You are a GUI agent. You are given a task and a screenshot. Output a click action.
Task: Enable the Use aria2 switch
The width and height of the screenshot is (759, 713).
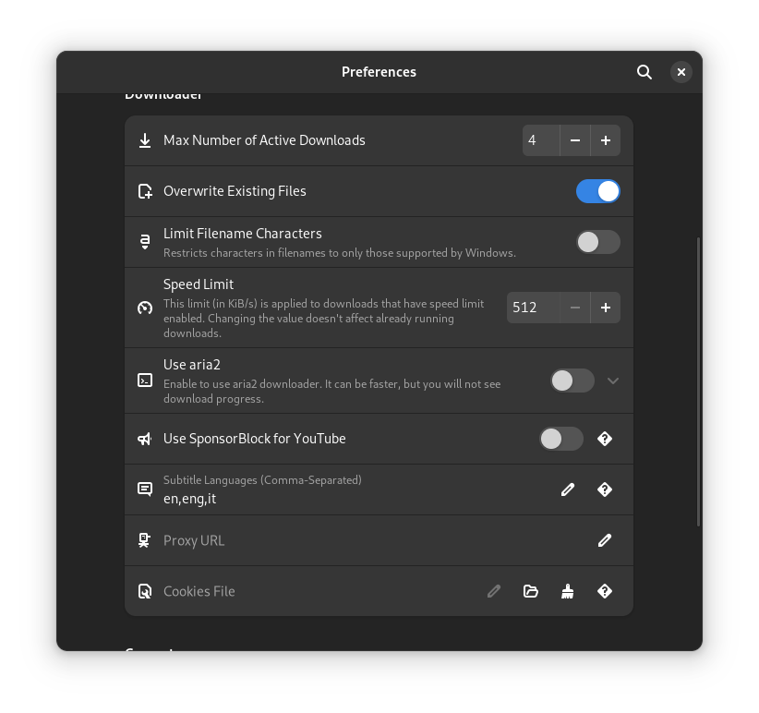click(572, 381)
